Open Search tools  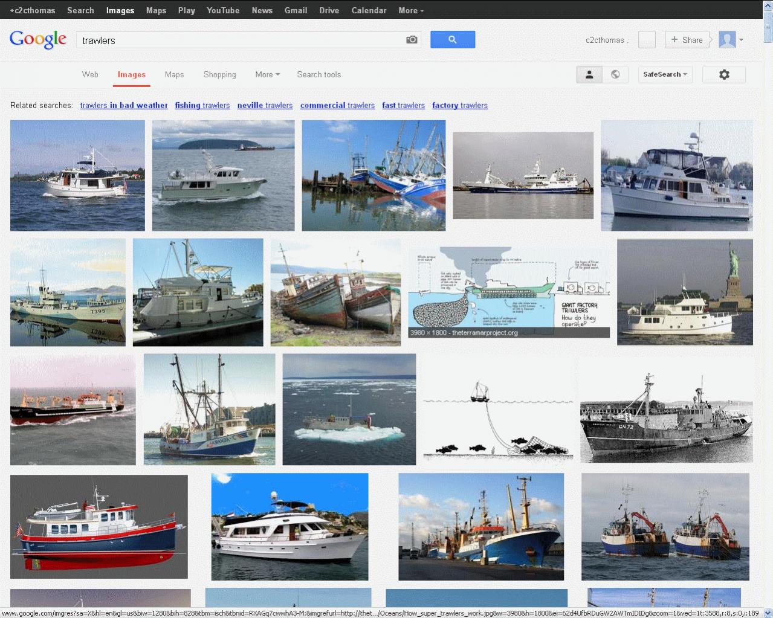319,74
